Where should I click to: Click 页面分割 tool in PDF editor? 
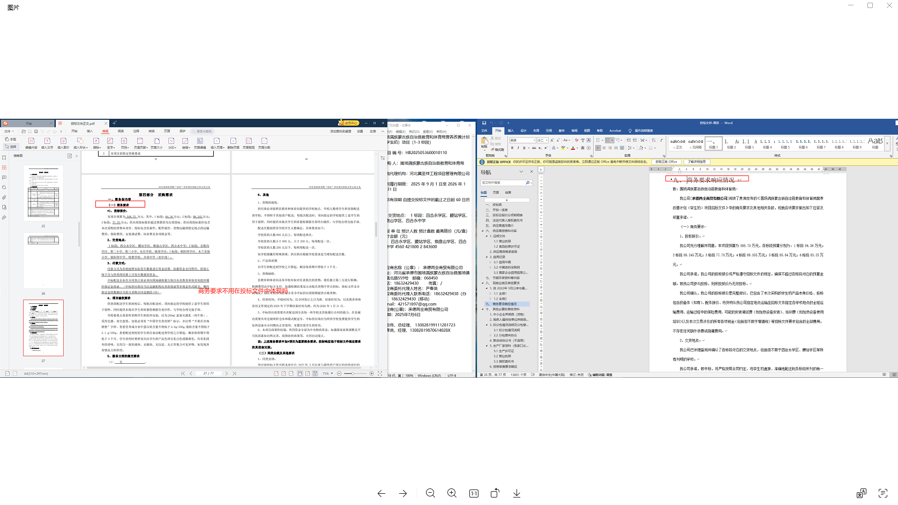[264, 143]
